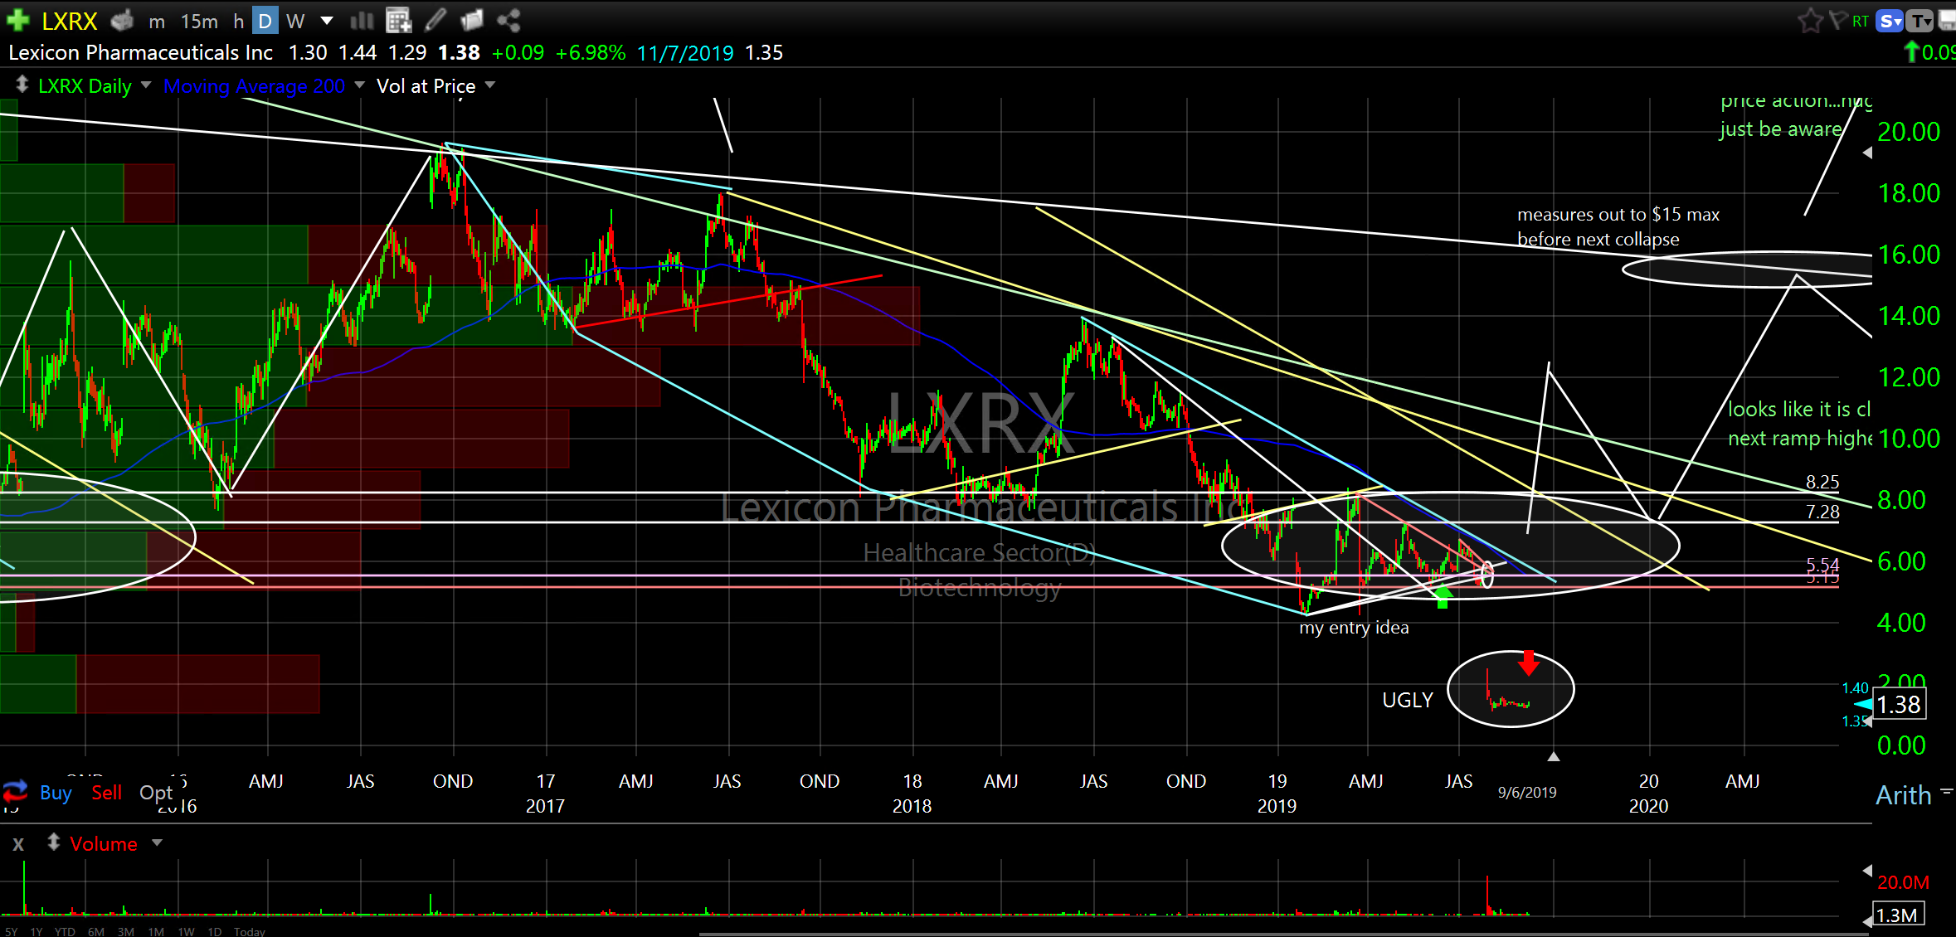Select the 6M range tab
This screenshot has height=937, width=1956.
(96, 931)
